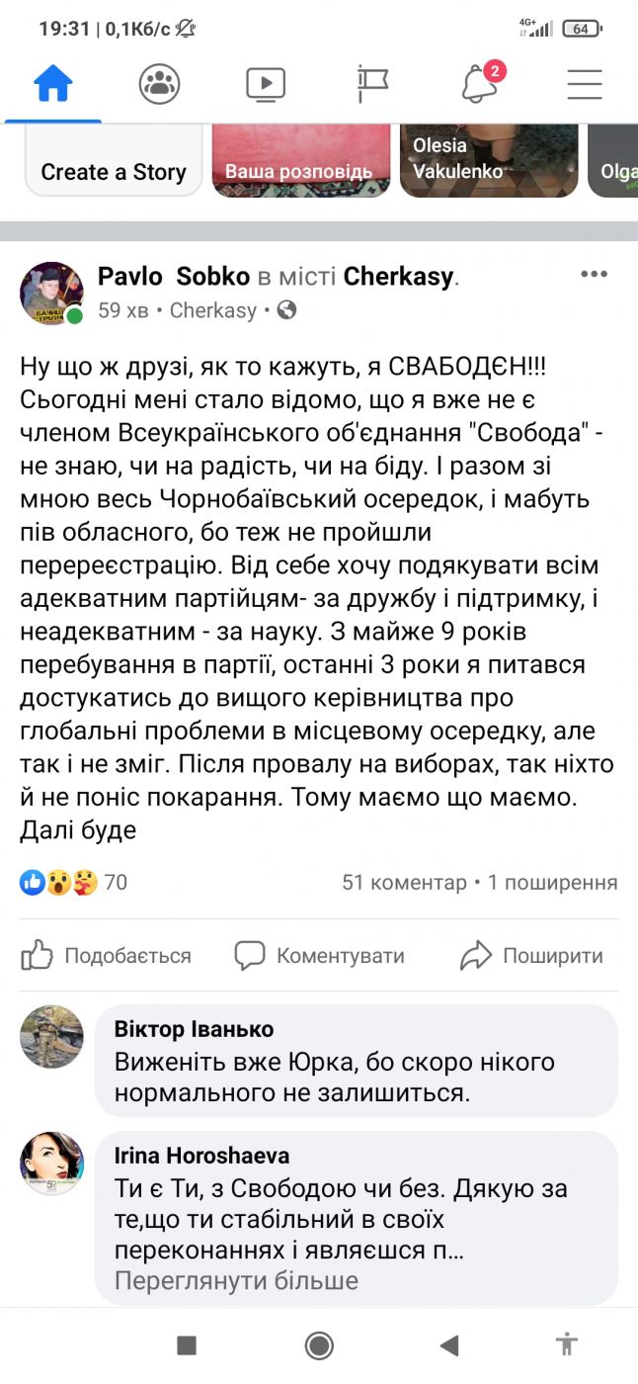Share the post via Поширити

tap(531, 955)
